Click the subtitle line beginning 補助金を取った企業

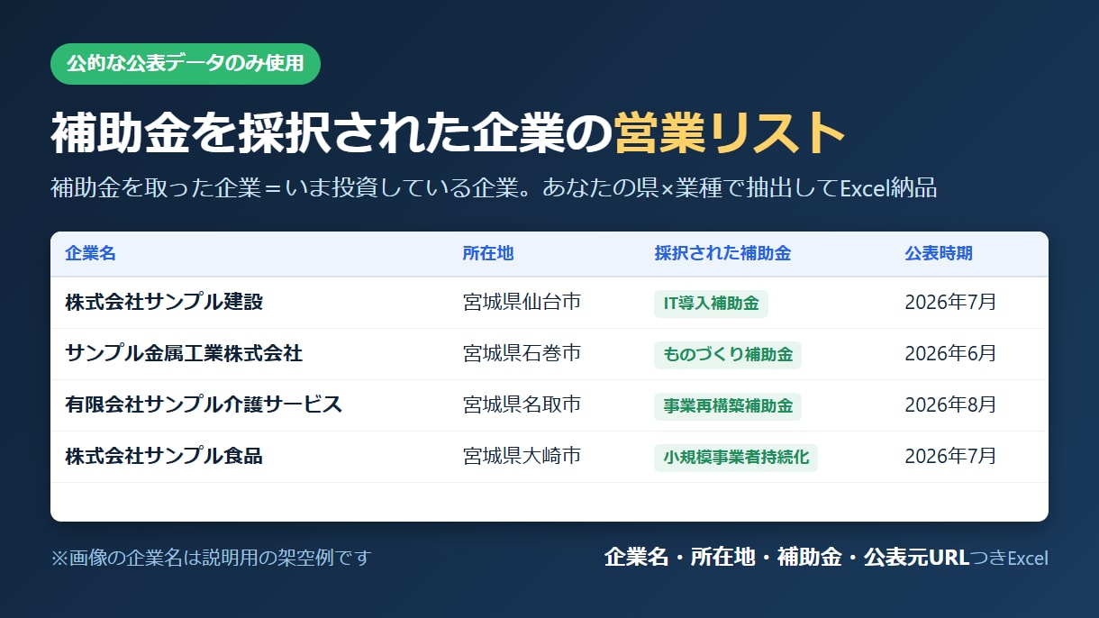tap(494, 188)
